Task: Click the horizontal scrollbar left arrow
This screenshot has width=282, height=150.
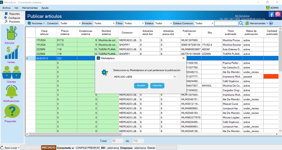Action: tap(27, 134)
